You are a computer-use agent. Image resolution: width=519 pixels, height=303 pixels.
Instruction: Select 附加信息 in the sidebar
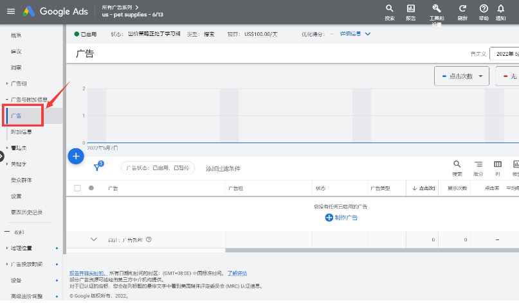coord(21,132)
